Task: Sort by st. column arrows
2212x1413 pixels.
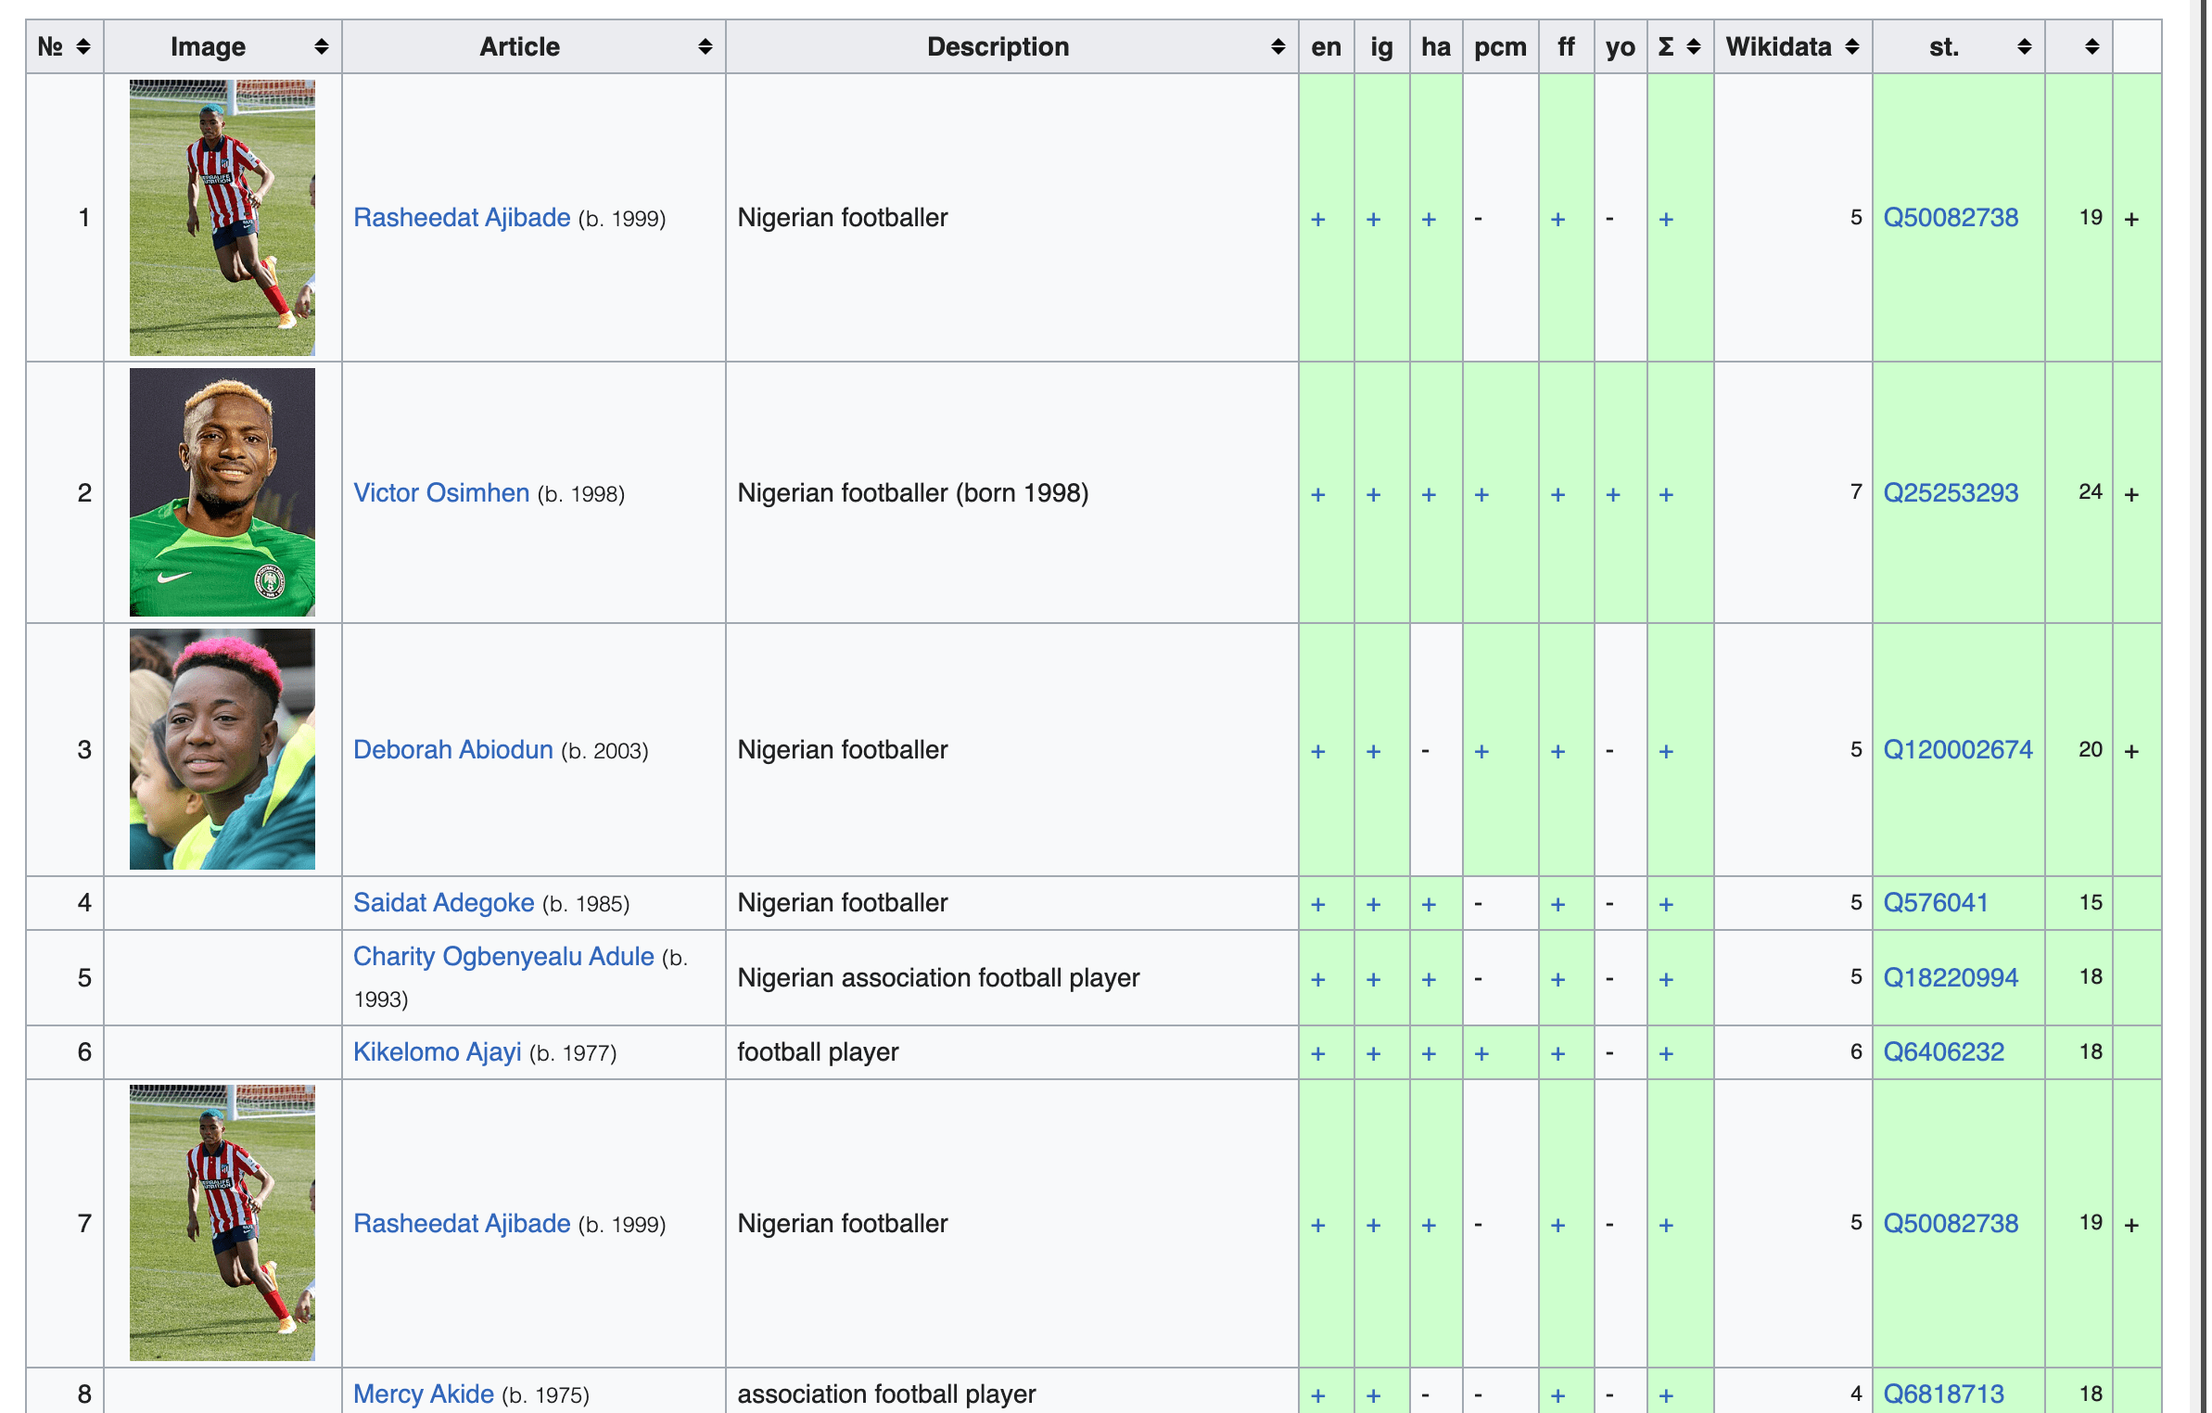Action: pos(2024,46)
